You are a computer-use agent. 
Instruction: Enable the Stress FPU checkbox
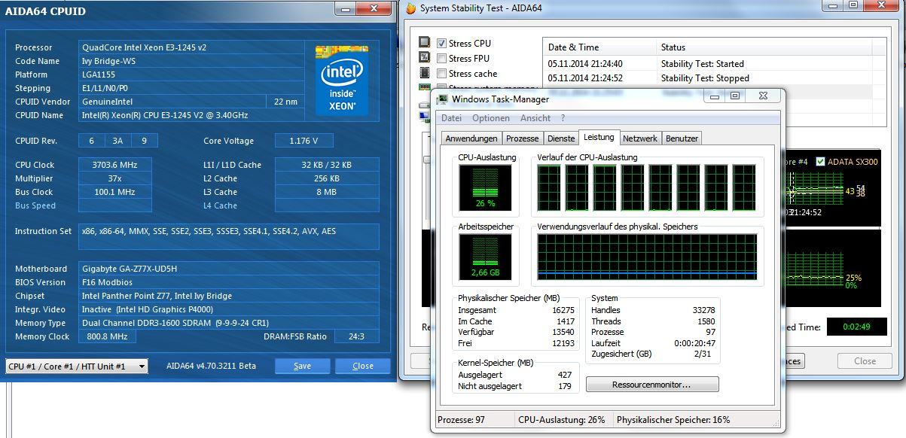(442, 59)
